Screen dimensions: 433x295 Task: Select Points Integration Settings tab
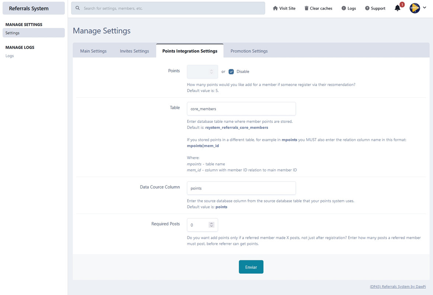tap(190, 51)
